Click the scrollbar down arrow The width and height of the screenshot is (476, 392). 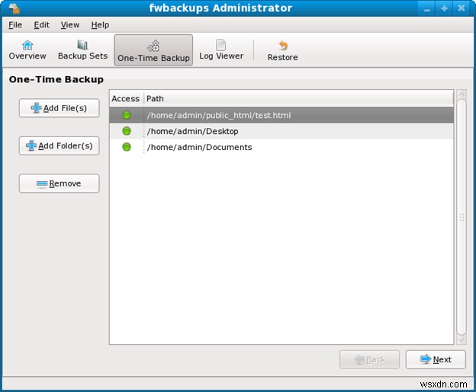[x=461, y=339]
